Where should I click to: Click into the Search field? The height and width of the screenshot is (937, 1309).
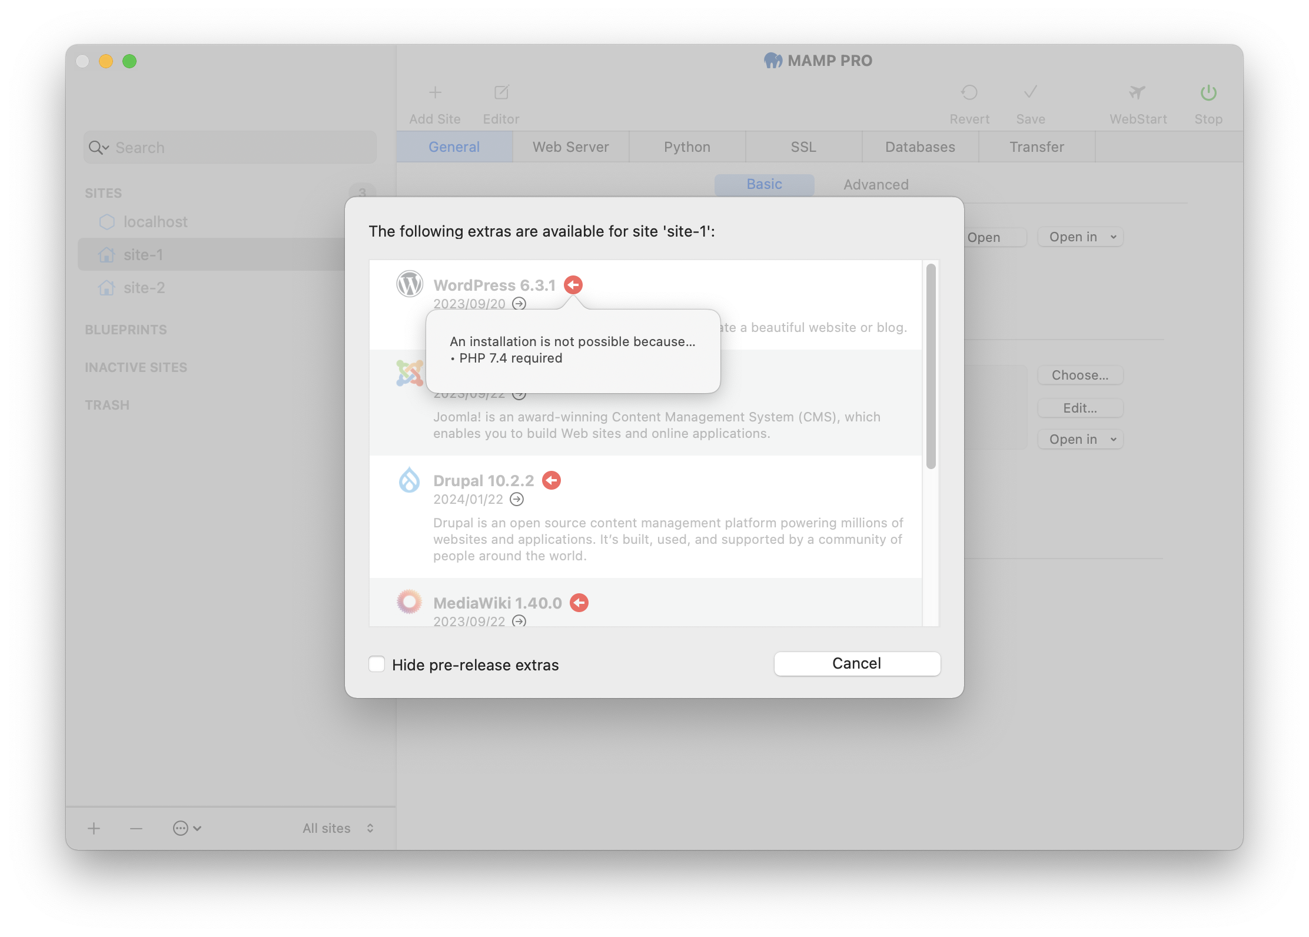(x=230, y=147)
